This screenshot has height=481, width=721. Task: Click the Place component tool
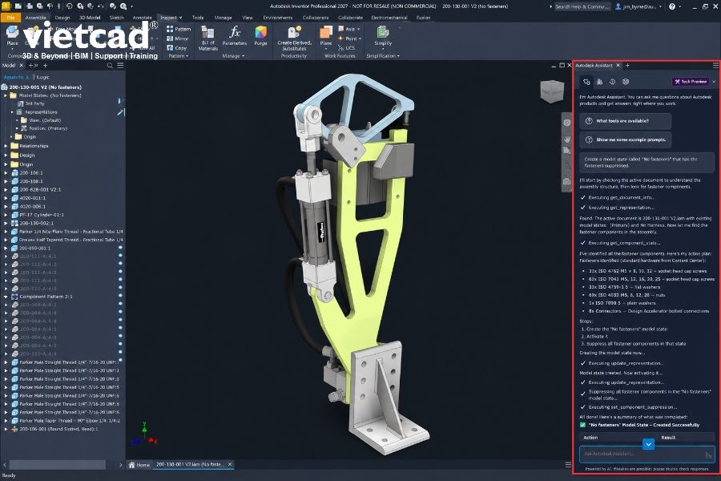[12, 36]
